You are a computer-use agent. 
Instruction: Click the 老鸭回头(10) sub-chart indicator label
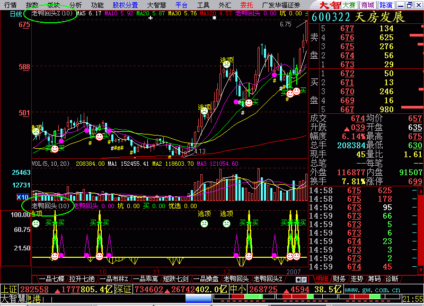tap(50, 206)
